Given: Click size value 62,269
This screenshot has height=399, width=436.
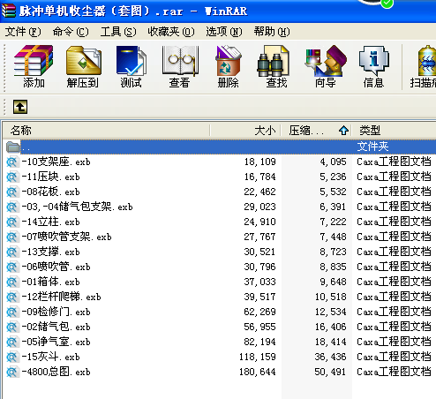Looking at the screenshot, I should click(x=259, y=312).
